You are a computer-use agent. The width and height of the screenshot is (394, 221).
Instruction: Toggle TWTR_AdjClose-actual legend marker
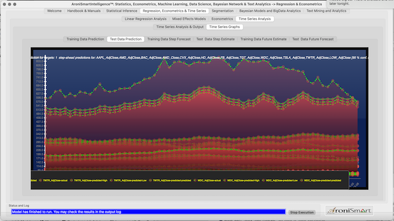click(x=40, y=180)
